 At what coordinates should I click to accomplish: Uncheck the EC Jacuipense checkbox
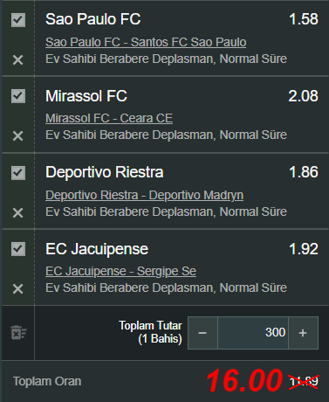pyautogui.click(x=18, y=249)
